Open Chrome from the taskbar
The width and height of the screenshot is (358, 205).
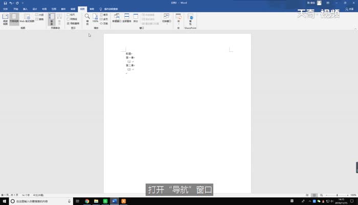pyautogui.click(x=87, y=201)
